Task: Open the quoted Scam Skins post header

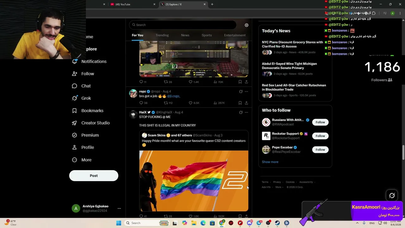Action: point(182,135)
